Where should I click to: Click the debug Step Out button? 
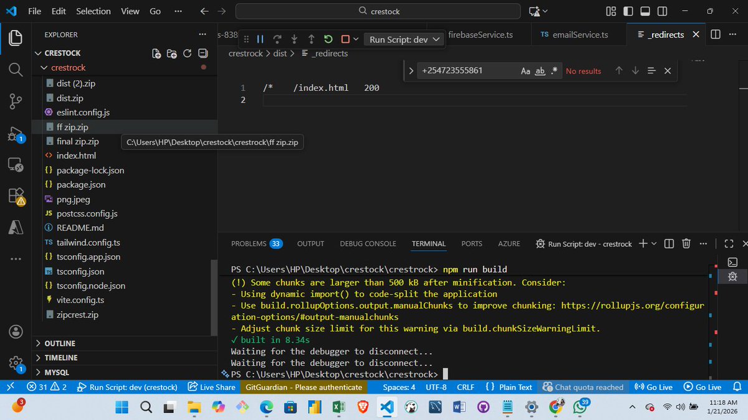(x=311, y=39)
